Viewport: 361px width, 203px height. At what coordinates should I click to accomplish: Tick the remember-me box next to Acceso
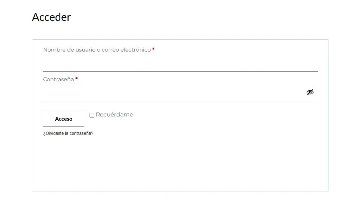92,115
